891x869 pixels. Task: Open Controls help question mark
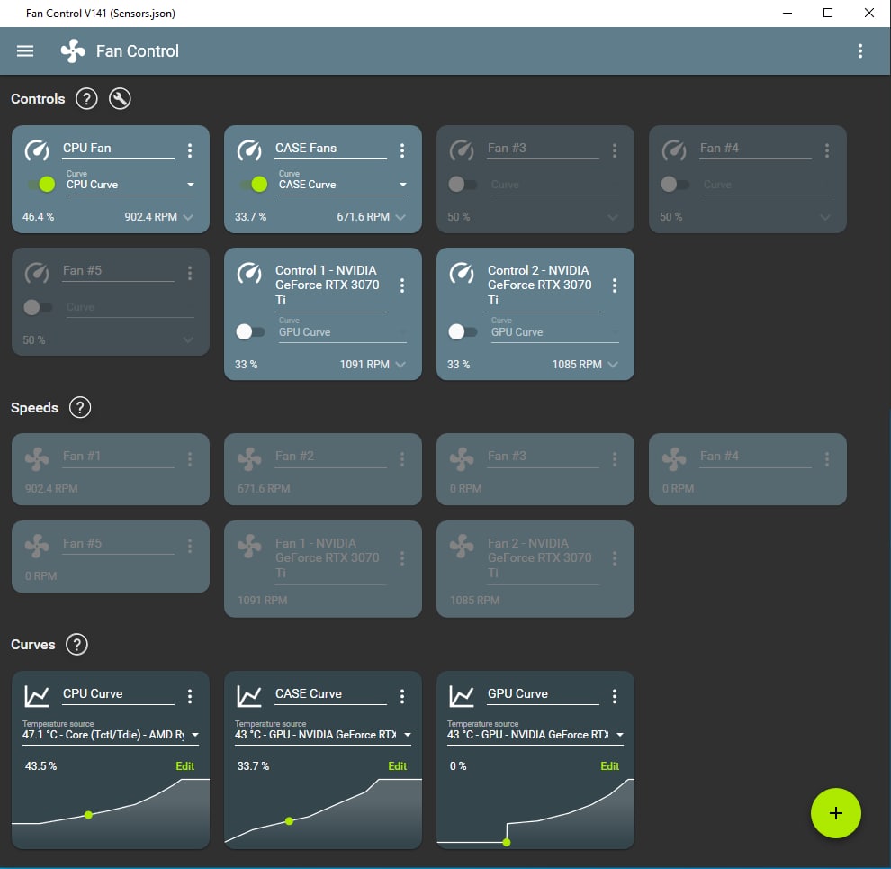click(86, 99)
